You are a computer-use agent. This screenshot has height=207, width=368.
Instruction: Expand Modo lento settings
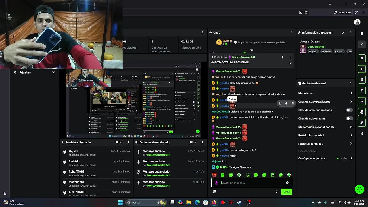coord(351,93)
